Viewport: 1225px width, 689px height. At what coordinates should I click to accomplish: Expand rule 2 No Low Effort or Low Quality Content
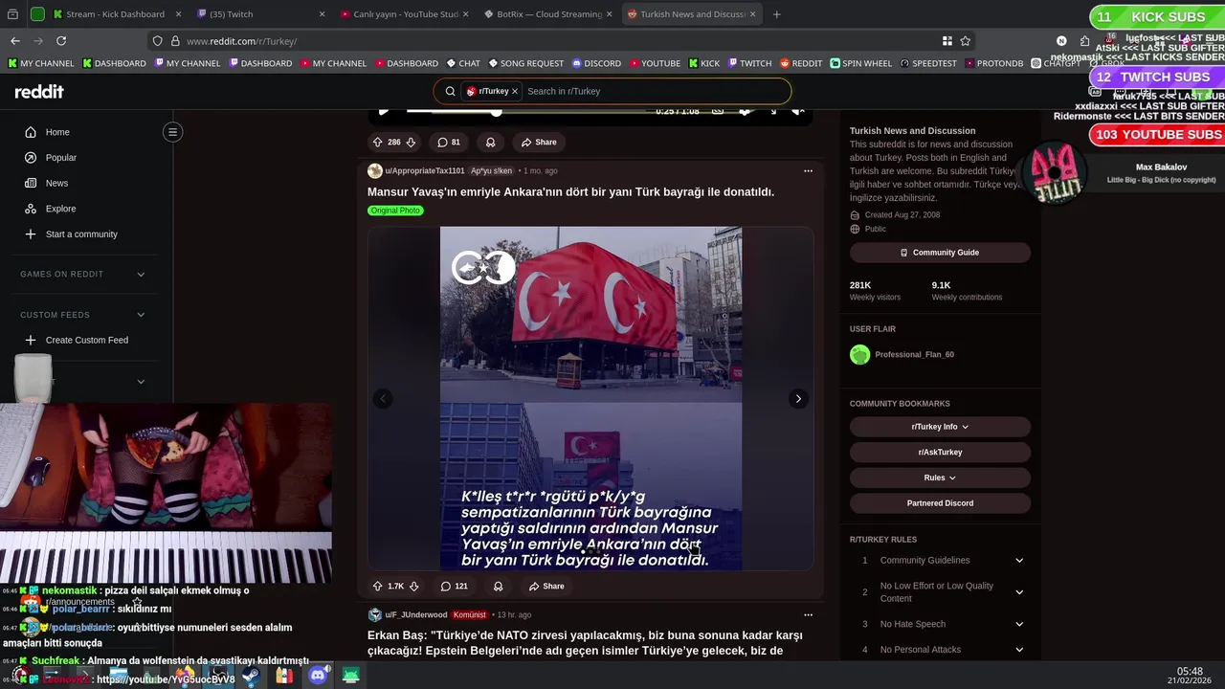[x=940, y=591]
